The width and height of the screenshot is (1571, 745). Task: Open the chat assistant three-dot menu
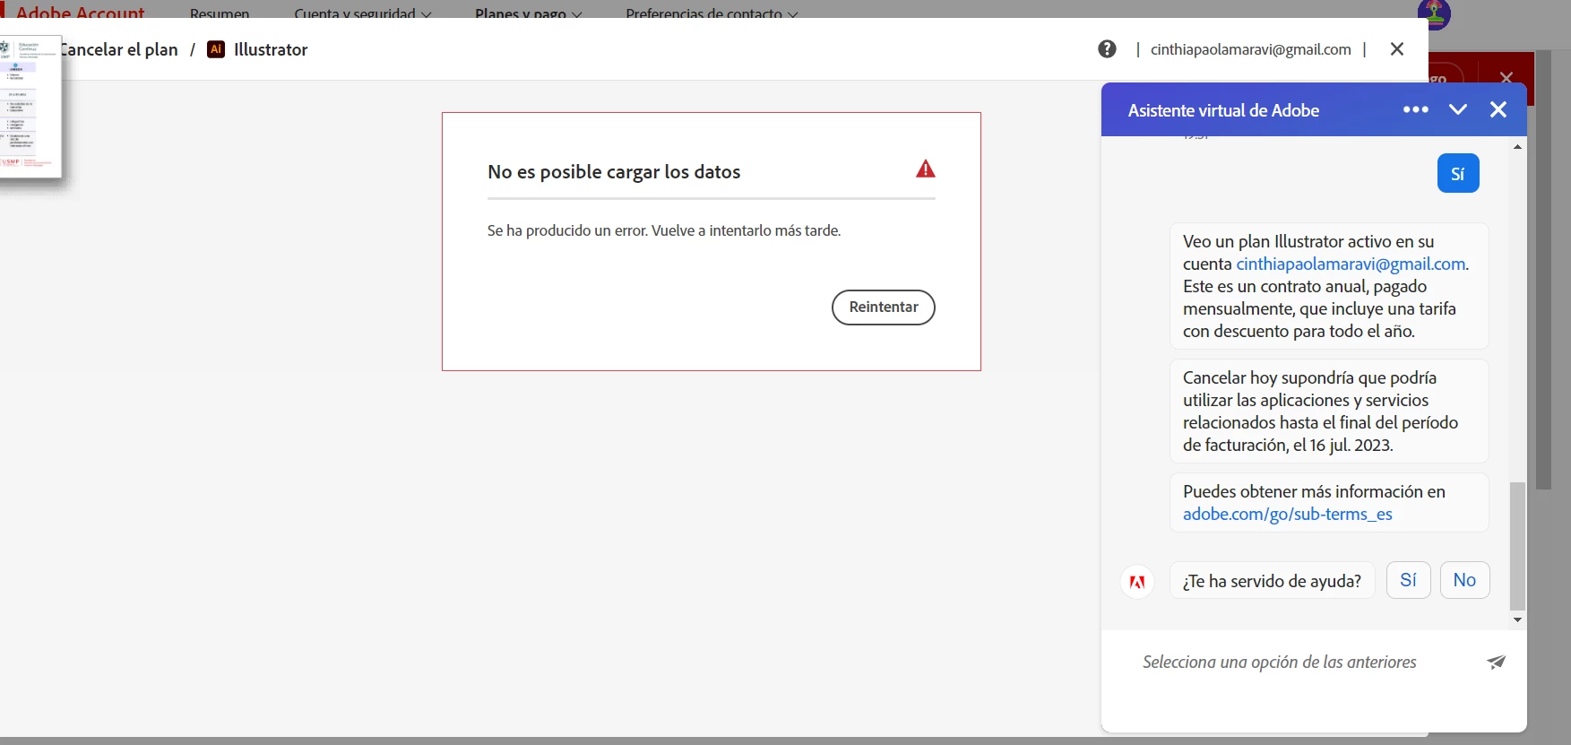(x=1416, y=109)
